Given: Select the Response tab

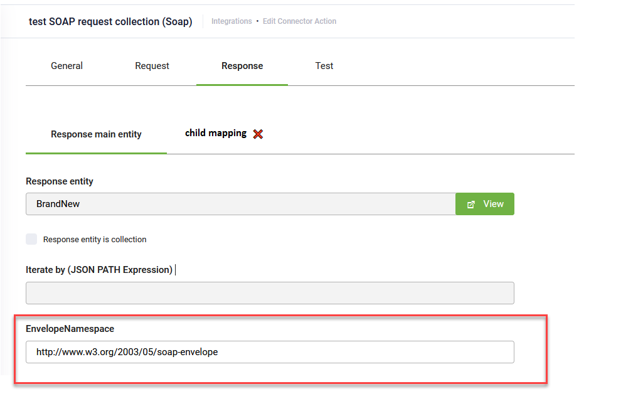Looking at the screenshot, I should (242, 66).
